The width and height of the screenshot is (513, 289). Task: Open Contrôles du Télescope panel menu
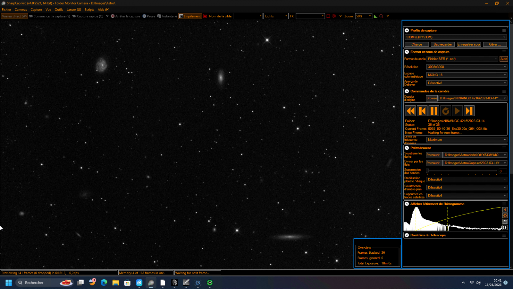[x=504, y=235]
